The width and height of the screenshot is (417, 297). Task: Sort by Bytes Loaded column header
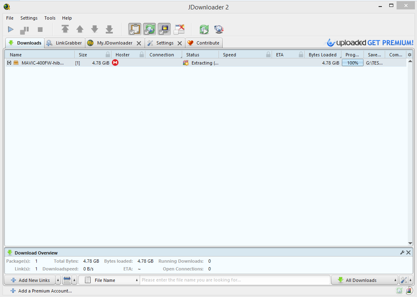[x=323, y=55]
